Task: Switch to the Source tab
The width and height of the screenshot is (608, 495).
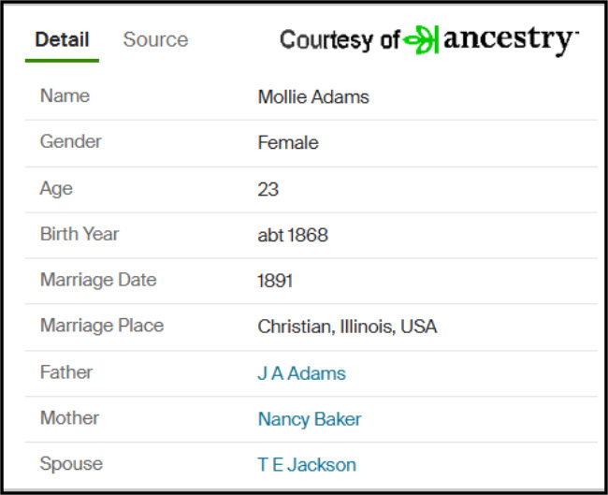Action: [155, 39]
